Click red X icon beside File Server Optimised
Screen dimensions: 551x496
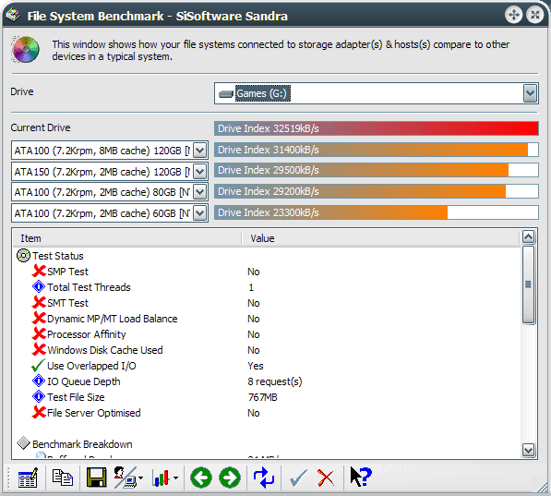click(39, 412)
